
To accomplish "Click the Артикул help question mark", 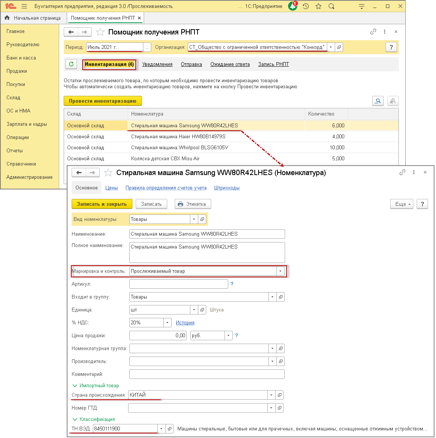I will pyautogui.click(x=232, y=284).
